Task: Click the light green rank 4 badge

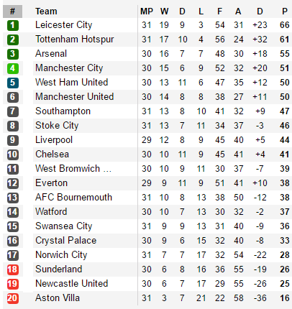Action: tap(13, 68)
